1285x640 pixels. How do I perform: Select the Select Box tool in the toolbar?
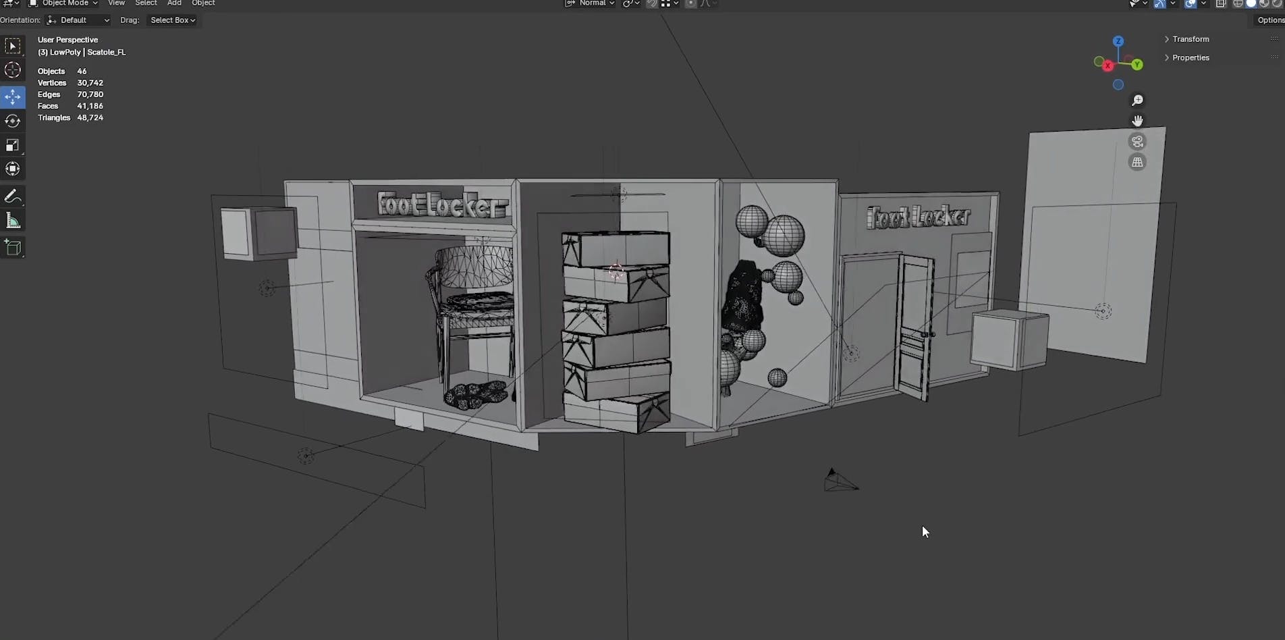[13, 46]
